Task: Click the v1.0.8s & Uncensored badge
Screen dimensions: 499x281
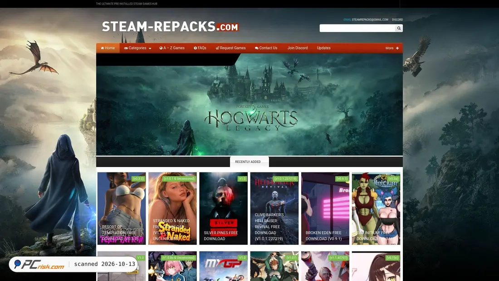Action: pyautogui.click(x=178, y=258)
